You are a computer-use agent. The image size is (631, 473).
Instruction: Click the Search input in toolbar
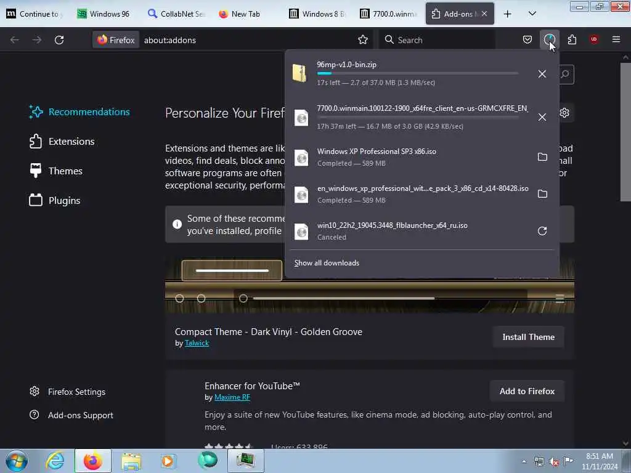point(437,40)
